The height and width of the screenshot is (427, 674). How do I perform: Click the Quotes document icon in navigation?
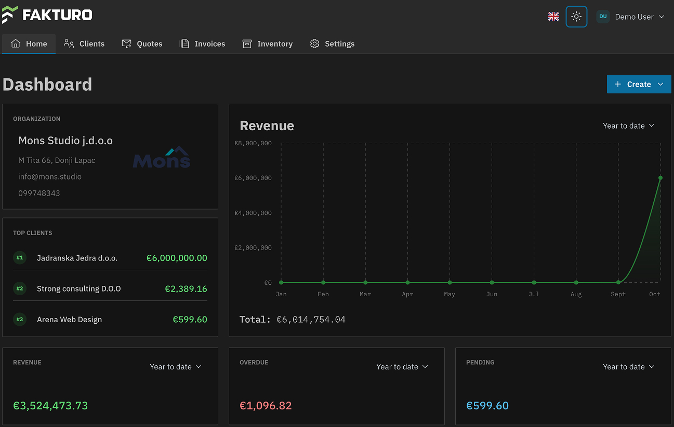(126, 44)
